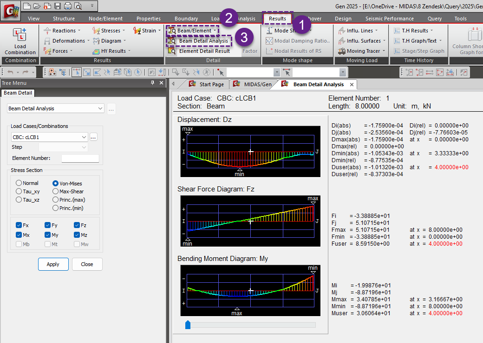Click the Save floppy disk icon
Viewport: 483px width, 343px height.
tap(57, 6)
